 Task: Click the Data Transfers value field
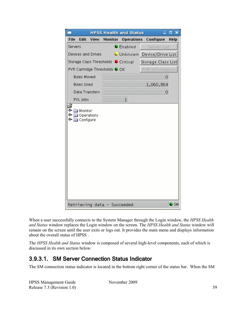pos(136,92)
